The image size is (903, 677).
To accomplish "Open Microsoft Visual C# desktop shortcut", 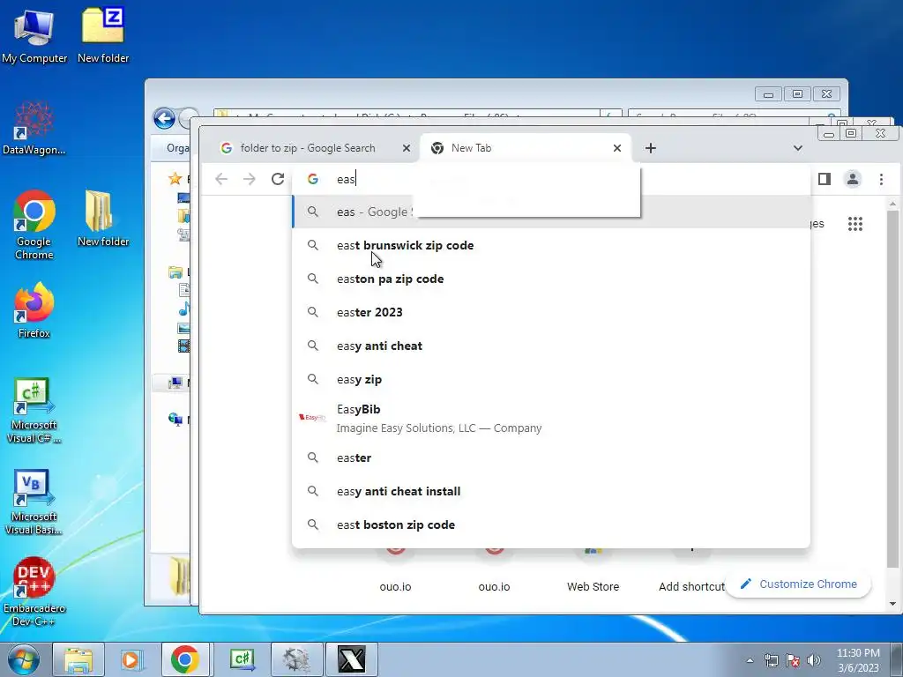I will [x=34, y=411].
